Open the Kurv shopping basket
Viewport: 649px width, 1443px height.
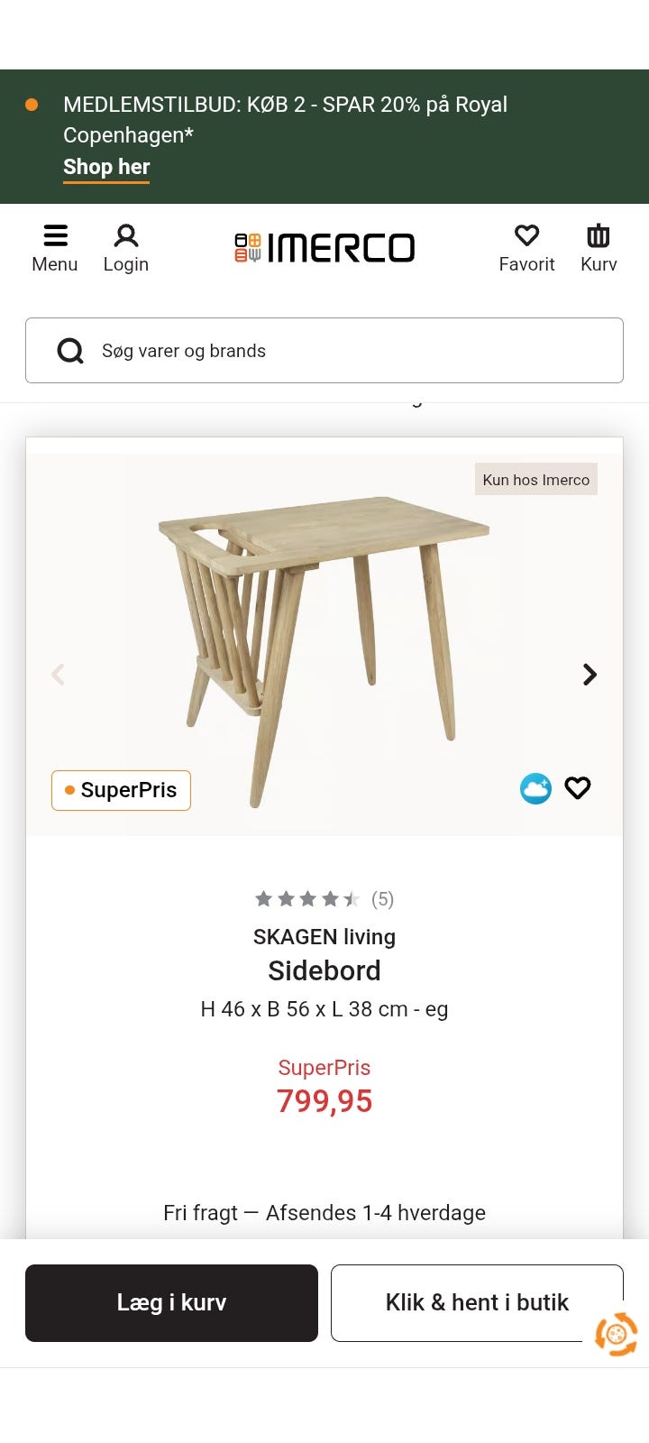click(599, 247)
